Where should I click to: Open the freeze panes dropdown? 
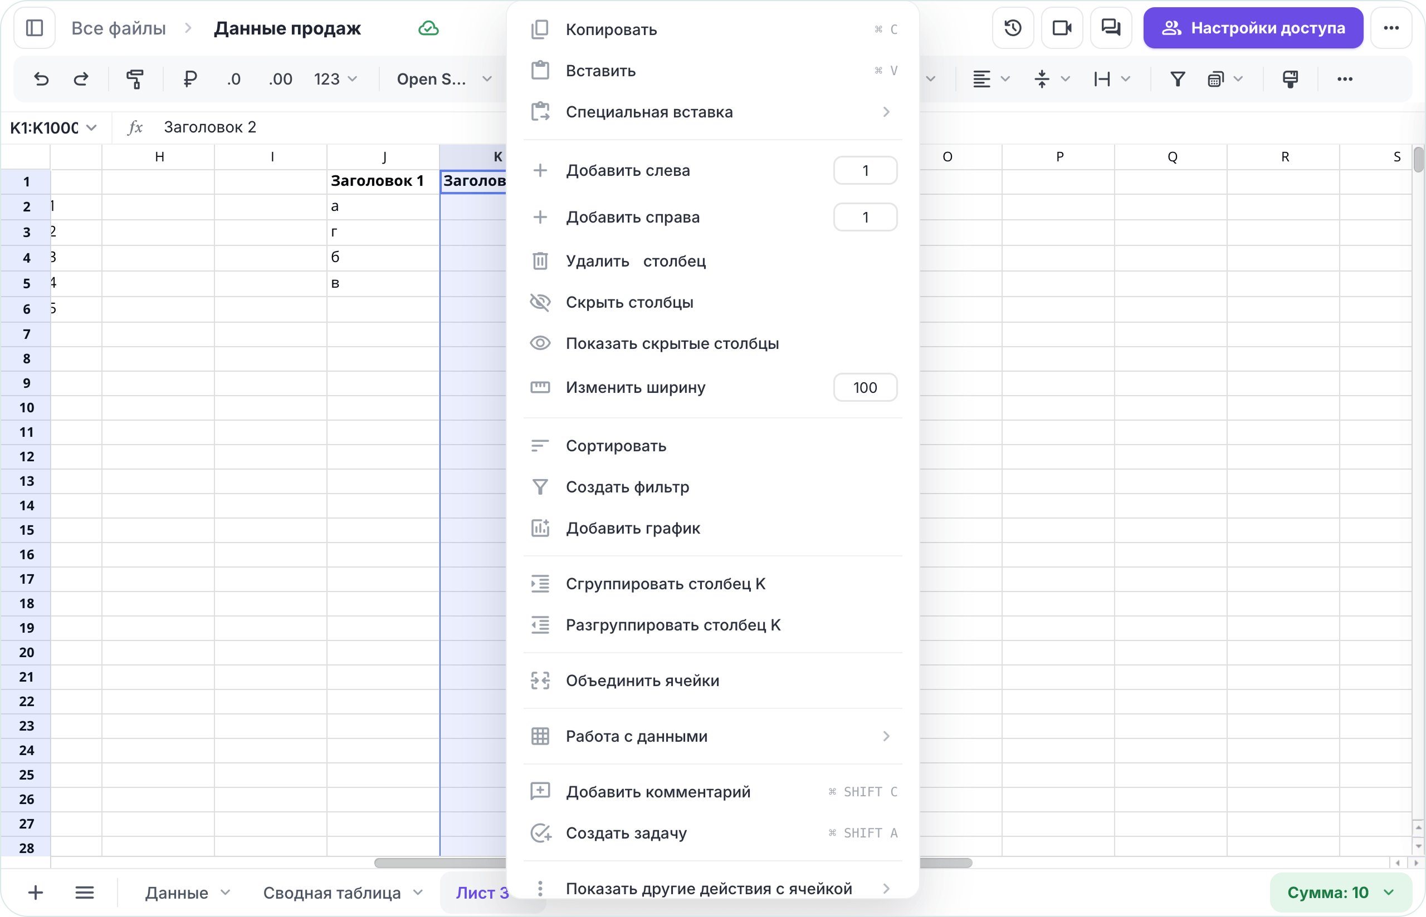1224,79
